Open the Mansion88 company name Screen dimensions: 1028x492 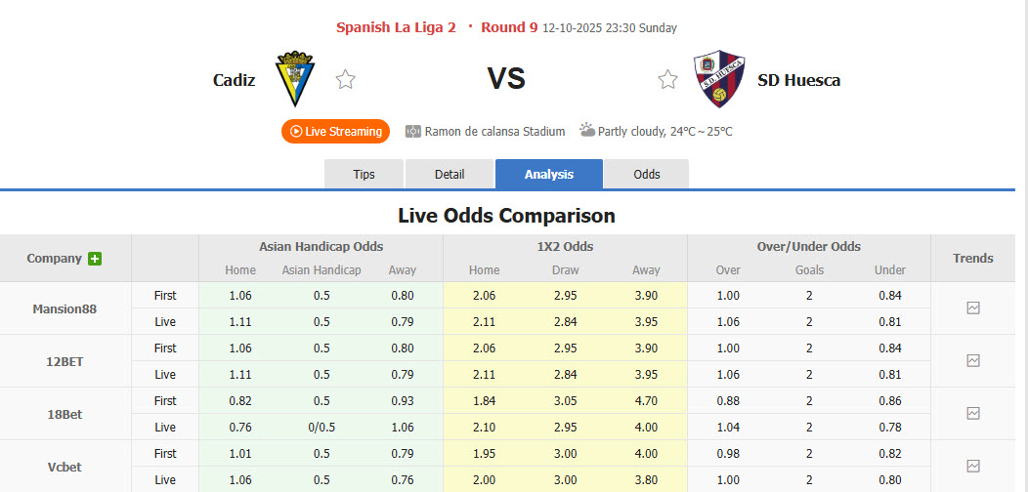coord(65,308)
